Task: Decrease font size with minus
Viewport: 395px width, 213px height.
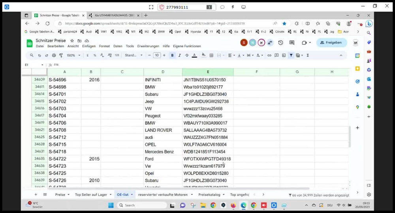Action: point(149,55)
